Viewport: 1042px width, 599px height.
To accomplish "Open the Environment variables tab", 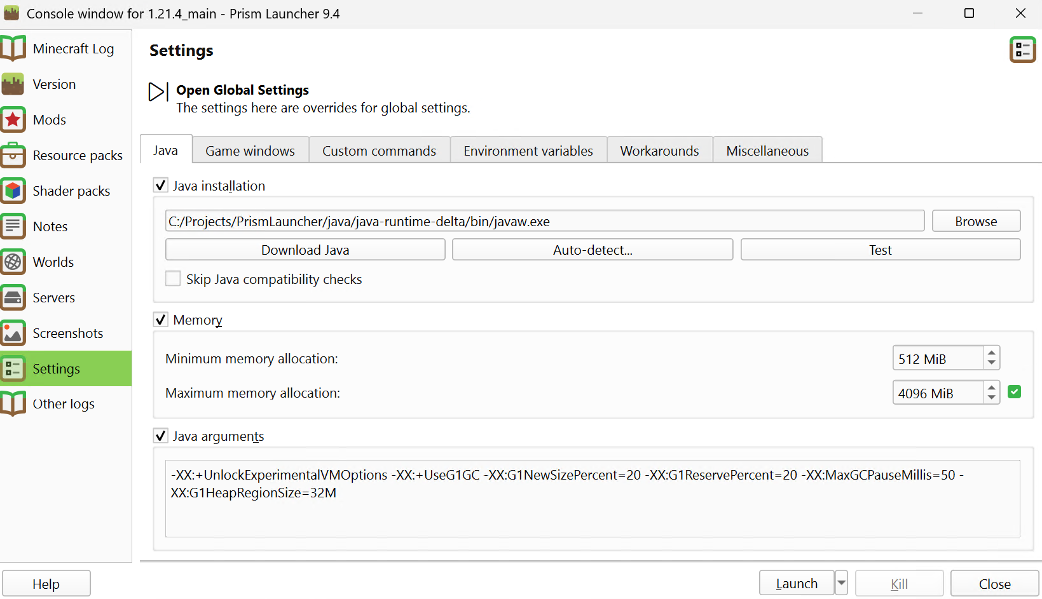I will click(528, 151).
